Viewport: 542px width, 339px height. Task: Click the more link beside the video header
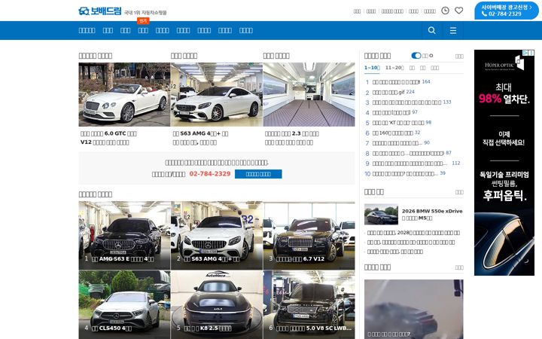point(459,267)
